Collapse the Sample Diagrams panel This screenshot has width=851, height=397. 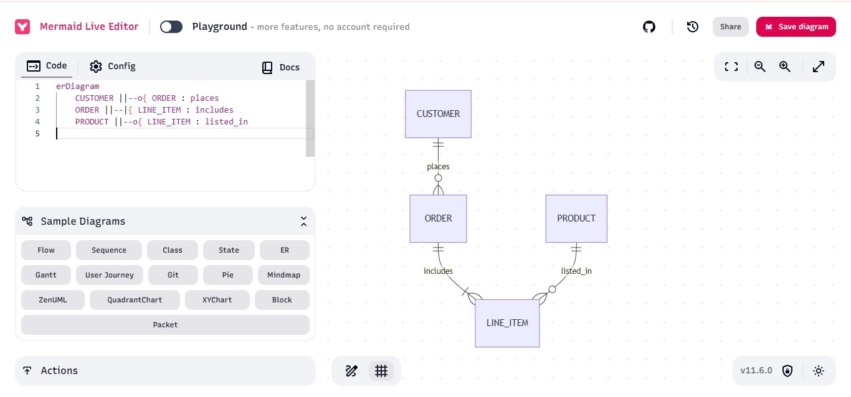click(303, 221)
